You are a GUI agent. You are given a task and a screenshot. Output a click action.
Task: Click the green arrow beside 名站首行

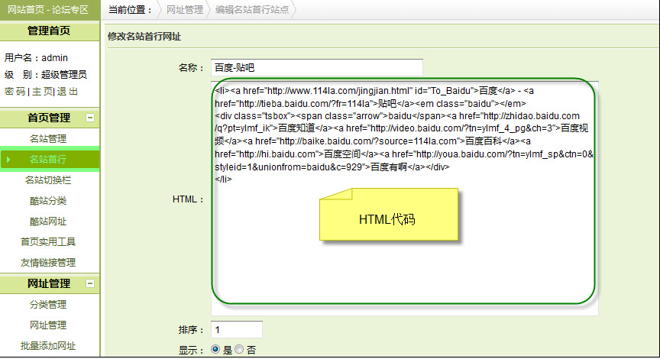8,160
